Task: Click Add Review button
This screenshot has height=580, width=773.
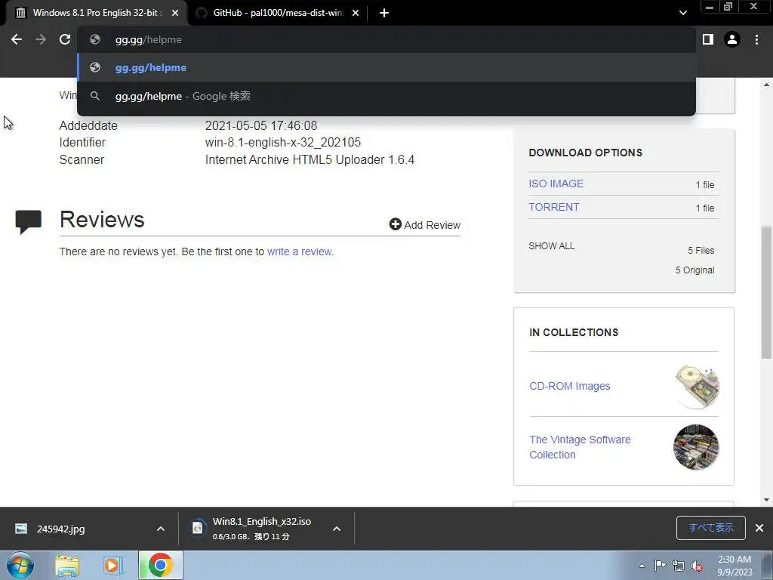Action: point(424,225)
